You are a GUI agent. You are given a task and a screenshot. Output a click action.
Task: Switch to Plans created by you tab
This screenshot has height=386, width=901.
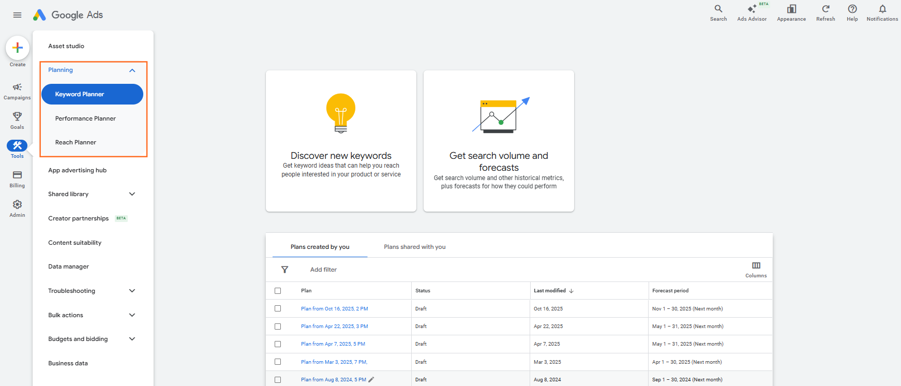tap(320, 247)
